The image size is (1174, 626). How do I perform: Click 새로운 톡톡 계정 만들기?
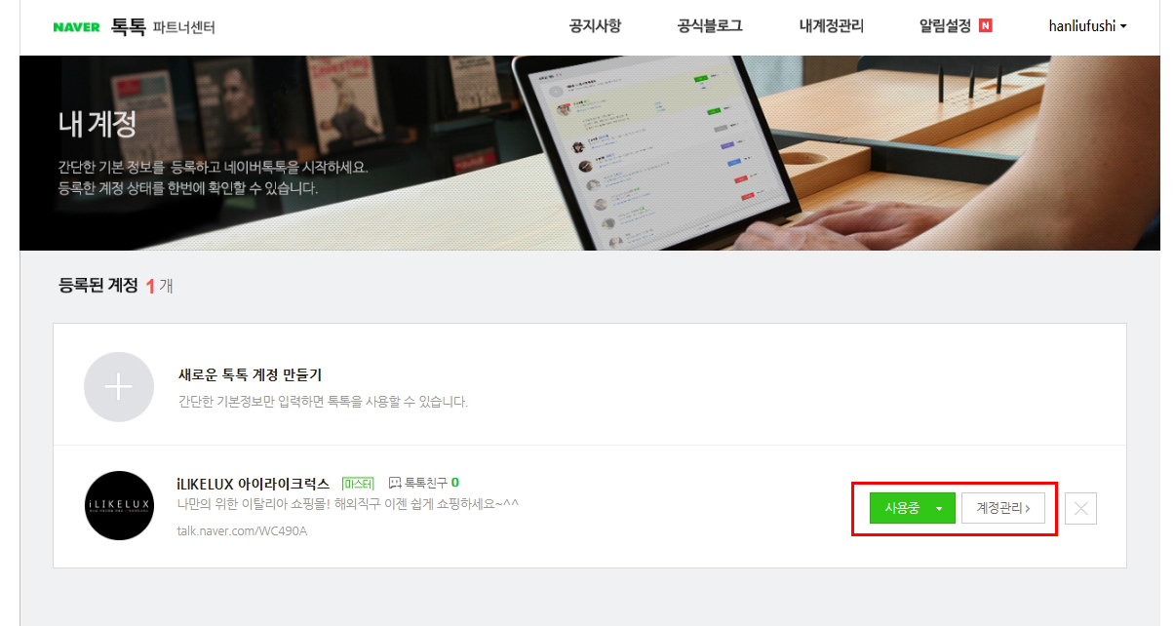251,375
